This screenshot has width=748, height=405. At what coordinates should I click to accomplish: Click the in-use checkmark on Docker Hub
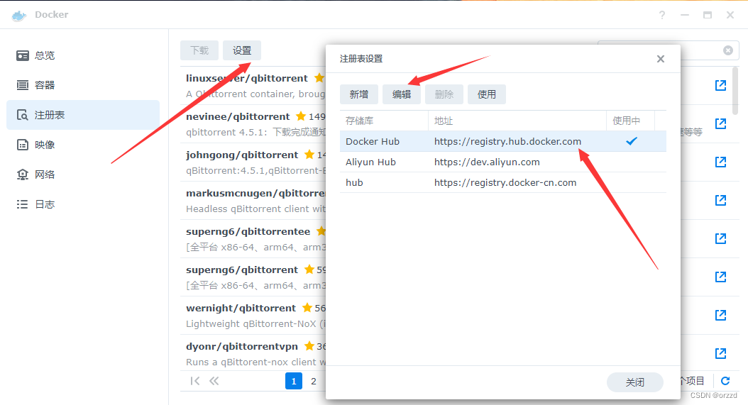point(632,141)
